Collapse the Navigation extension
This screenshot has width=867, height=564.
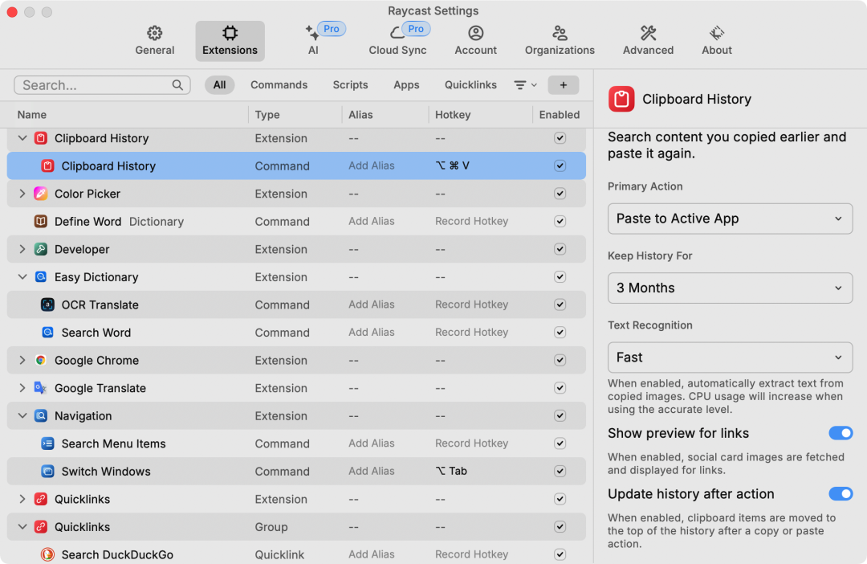[22, 415]
